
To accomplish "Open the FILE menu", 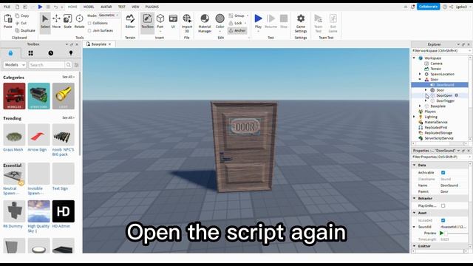I will click(7, 7).
